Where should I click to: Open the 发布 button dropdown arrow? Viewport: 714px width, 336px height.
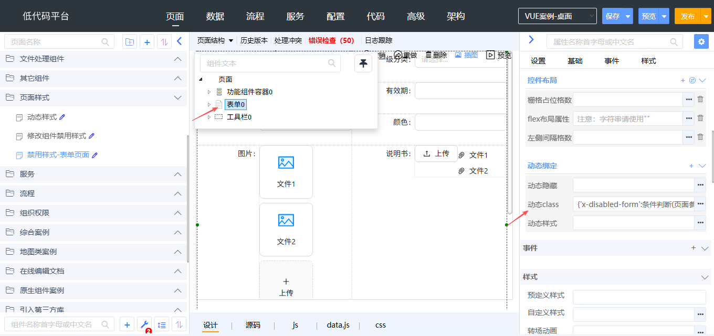pyautogui.click(x=706, y=16)
